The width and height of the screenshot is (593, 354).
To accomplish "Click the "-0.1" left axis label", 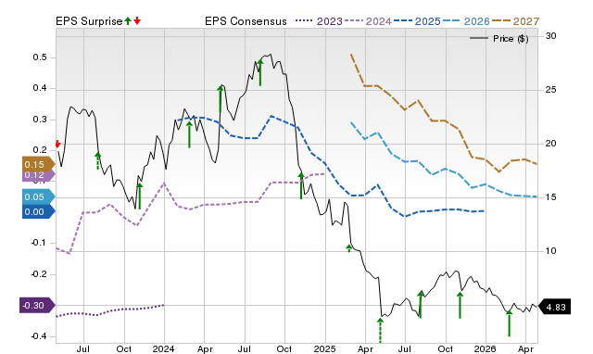I will [x=38, y=243].
